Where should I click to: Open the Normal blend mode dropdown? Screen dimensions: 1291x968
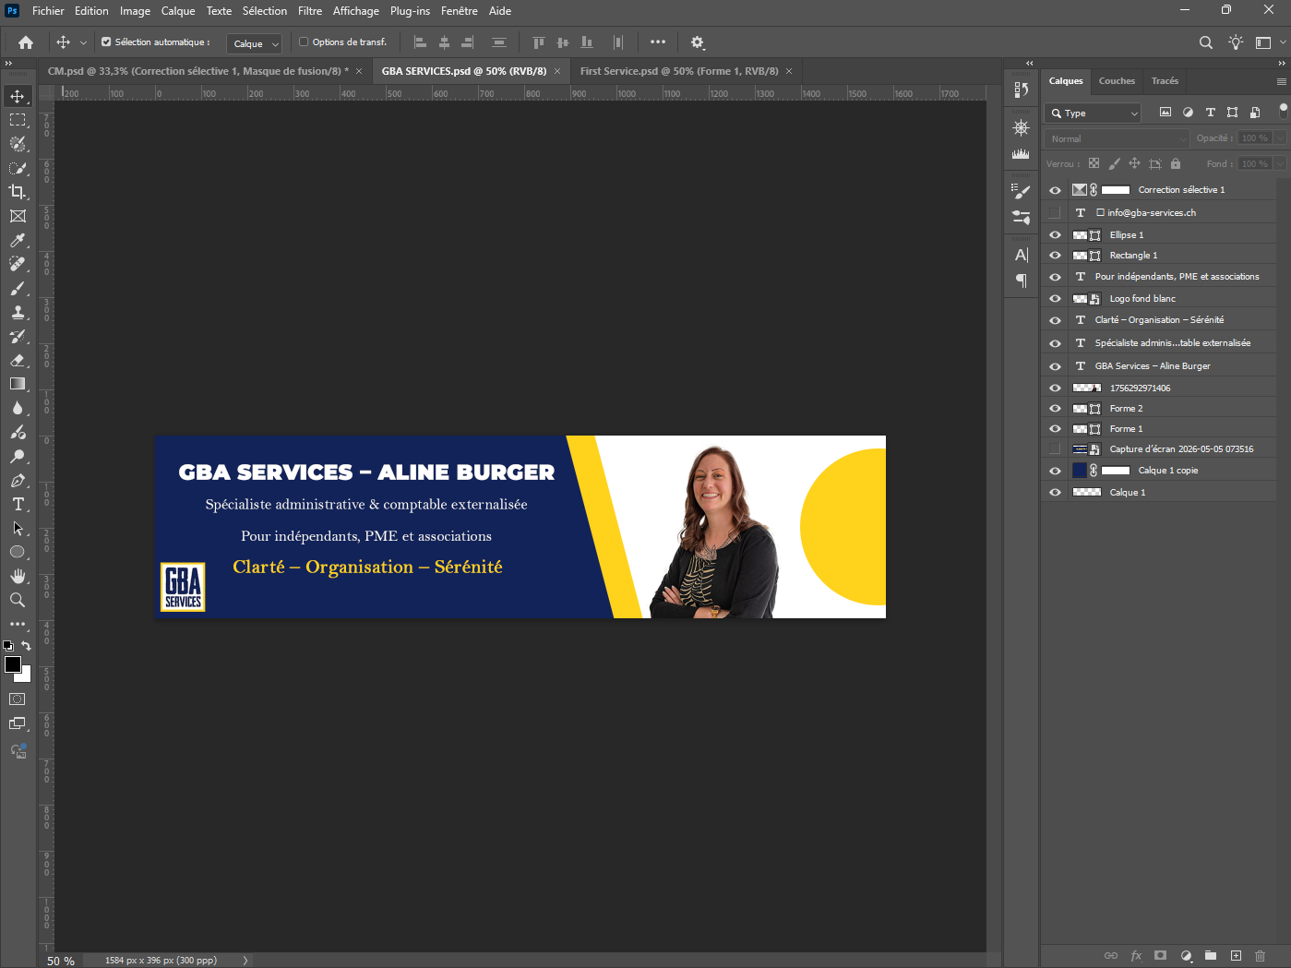tap(1117, 138)
